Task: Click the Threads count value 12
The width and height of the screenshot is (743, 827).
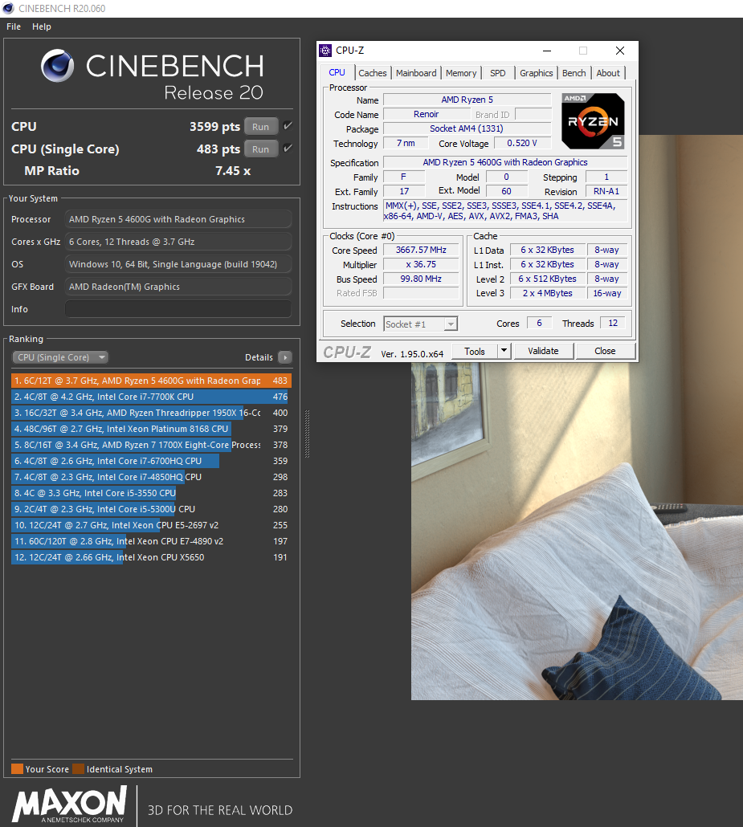Action: pos(613,323)
